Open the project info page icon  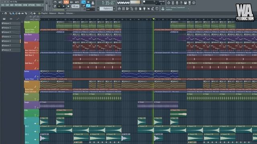tap(140, 9)
